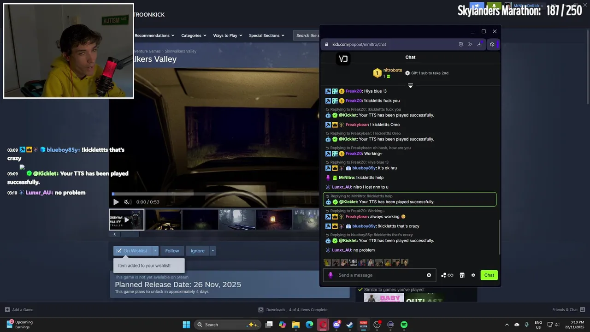Image resolution: width=590 pixels, height=332 pixels.
Task: View site info lock icon in chat window
Action: pyautogui.click(x=326, y=44)
